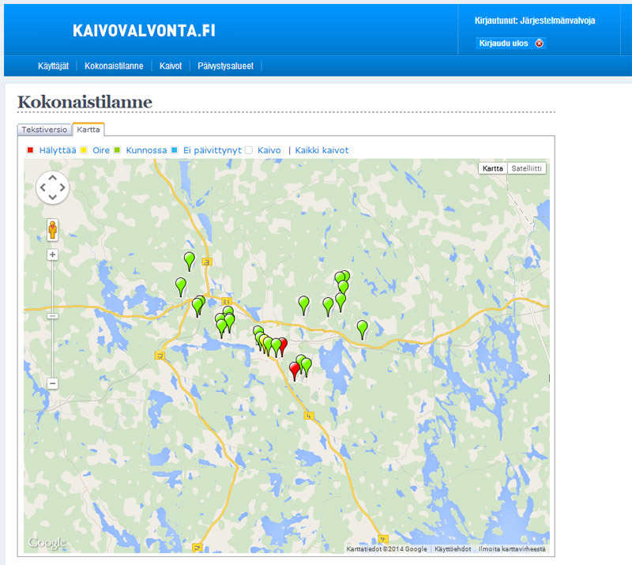632x565 pixels.
Task: Go to Päivystysalueet in the navigation
Action: pyautogui.click(x=225, y=66)
